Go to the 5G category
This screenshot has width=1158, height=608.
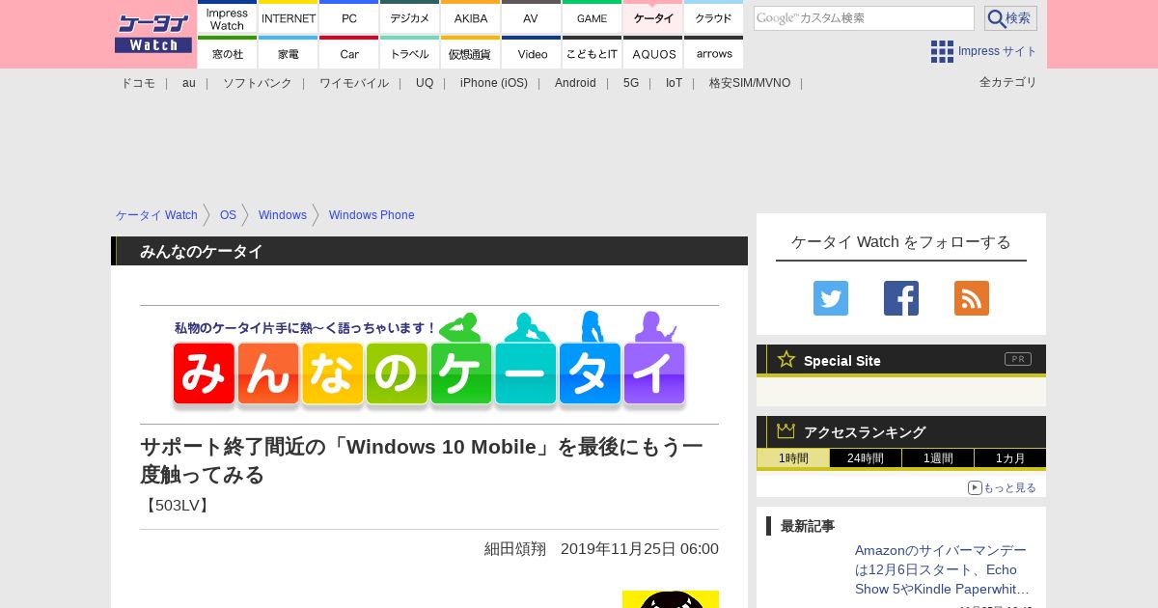tap(631, 83)
